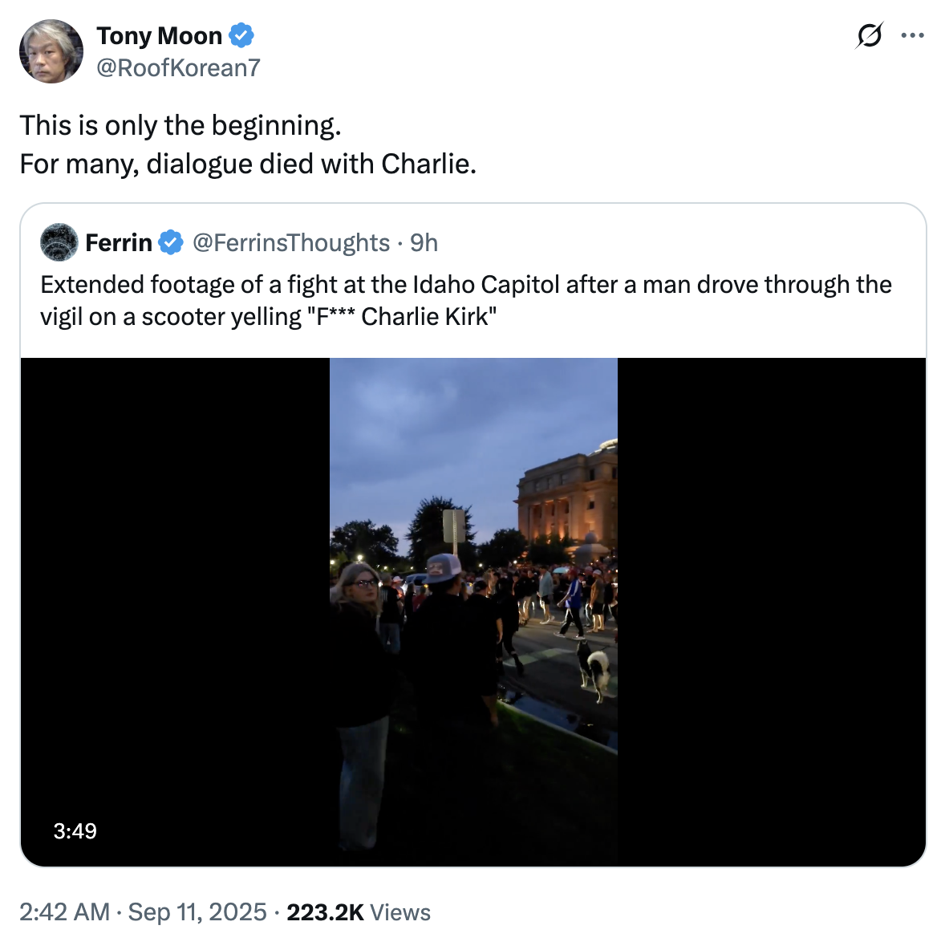The image size is (945, 950).
Task: Play the quoted vigil video
Action: [x=473, y=611]
